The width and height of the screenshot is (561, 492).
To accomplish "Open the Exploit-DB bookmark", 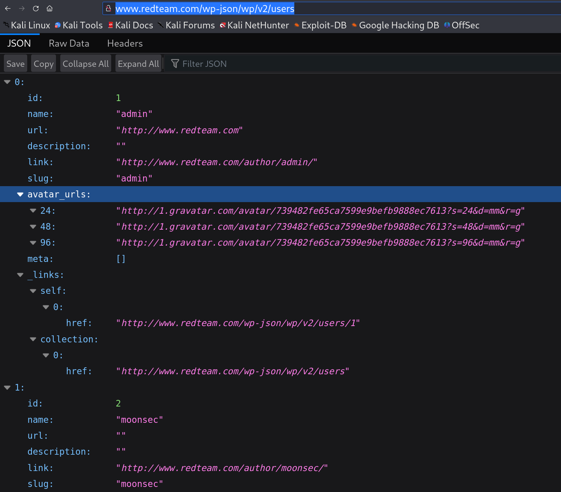I will click(320, 25).
